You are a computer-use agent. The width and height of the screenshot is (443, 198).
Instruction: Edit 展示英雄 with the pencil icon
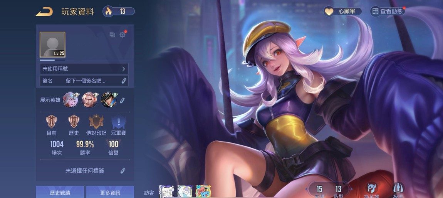[122, 100]
